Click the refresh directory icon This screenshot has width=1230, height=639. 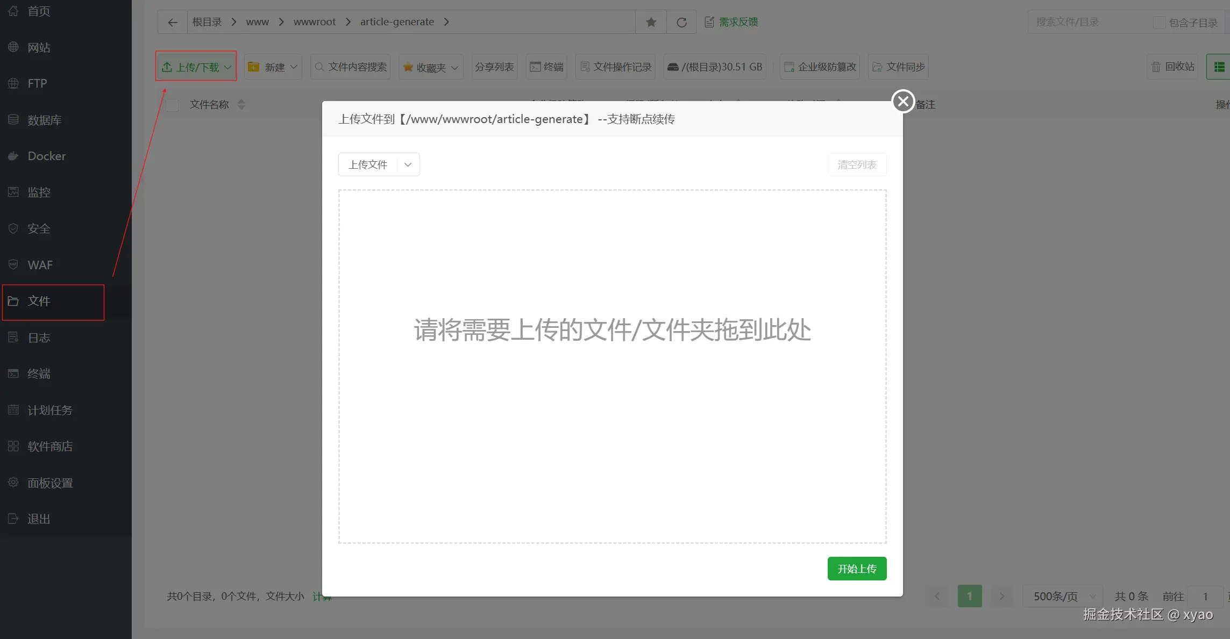pos(681,22)
